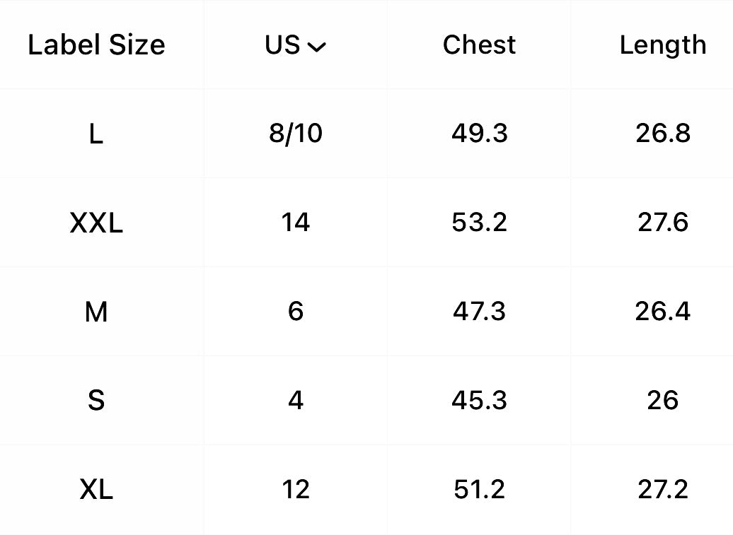733x535 pixels.
Task: Select the L label size row
Action: tap(96, 134)
